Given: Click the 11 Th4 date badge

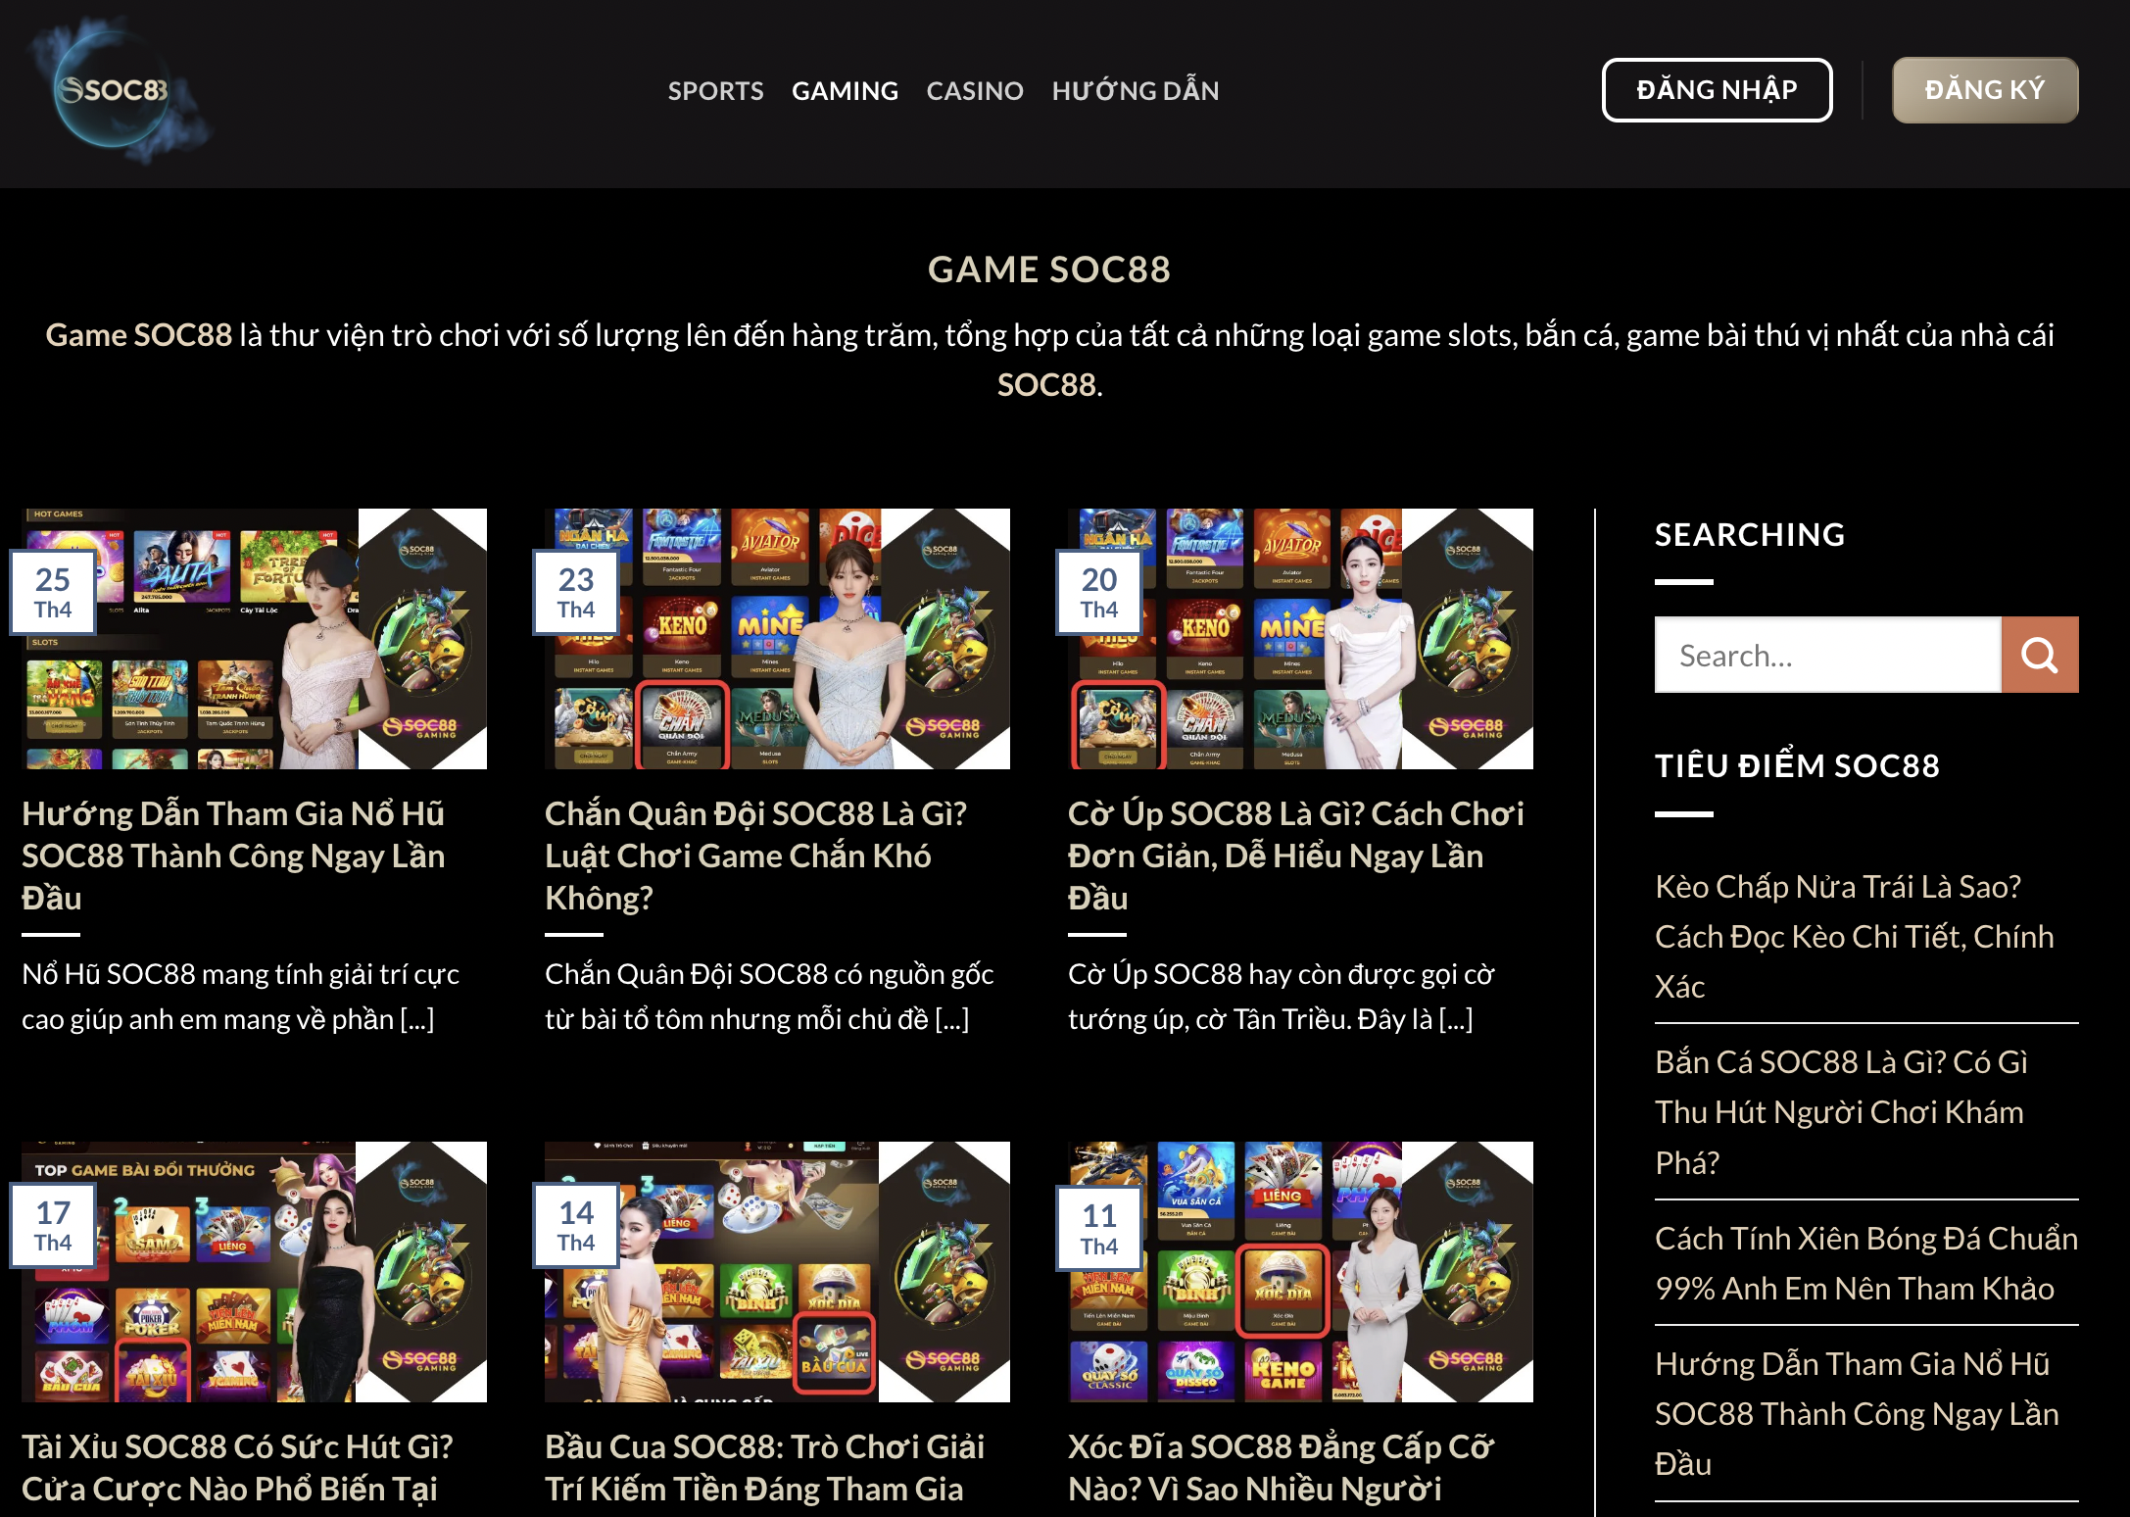Looking at the screenshot, I should tap(1099, 1227).
